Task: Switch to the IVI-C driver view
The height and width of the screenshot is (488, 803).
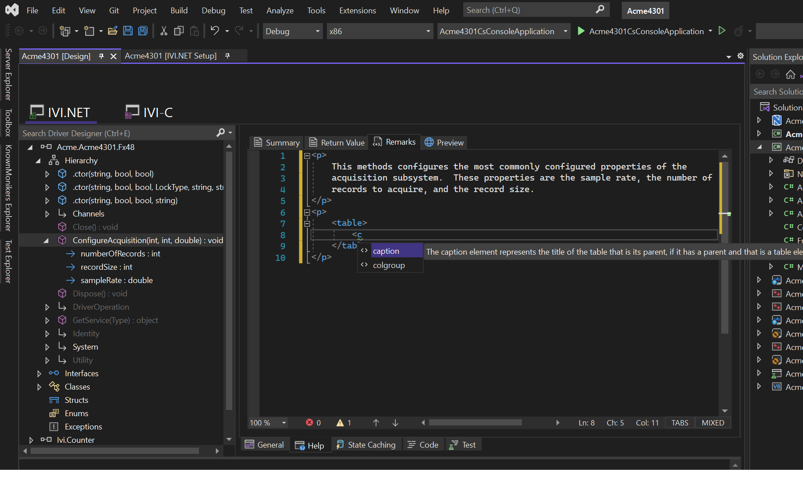Action: point(148,112)
